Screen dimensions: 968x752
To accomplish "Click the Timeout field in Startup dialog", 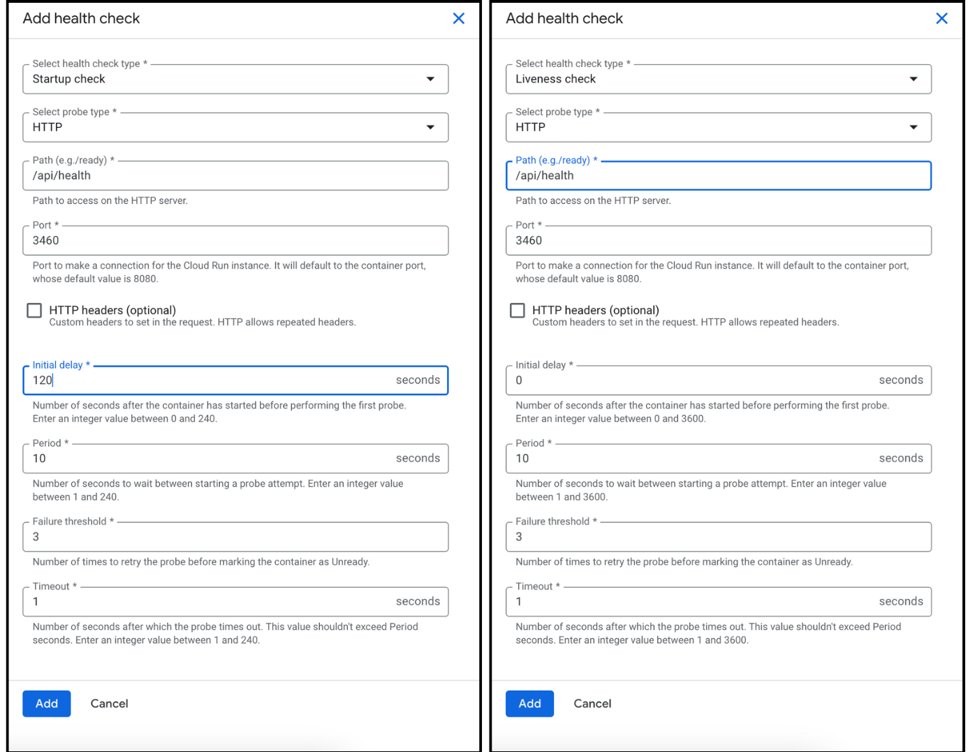I will (x=210, y=602).
